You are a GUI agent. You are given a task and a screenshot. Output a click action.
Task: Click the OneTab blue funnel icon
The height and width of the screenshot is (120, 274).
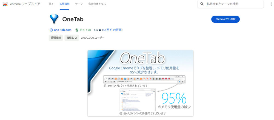(x=54, y=19)
